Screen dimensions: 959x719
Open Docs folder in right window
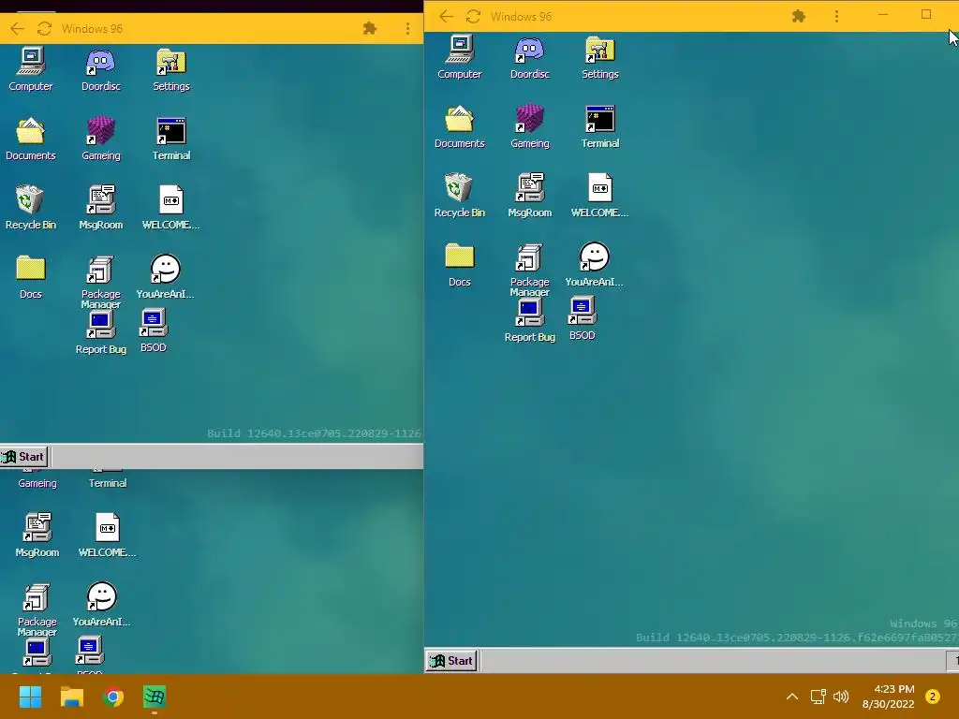coord(459,264)
